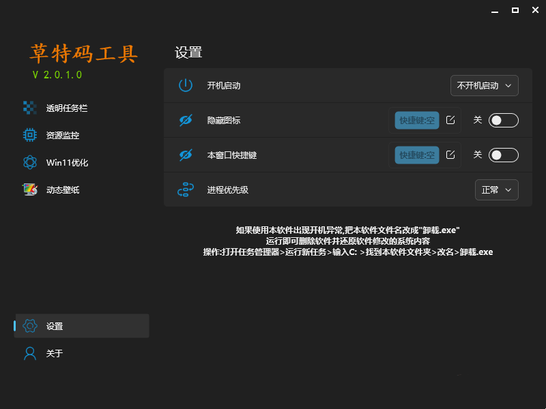The width and height of the screenshot is (546, 409).
Task: Turn on the 隐藏图标 toggle switch
Action: tap(504, 120)
